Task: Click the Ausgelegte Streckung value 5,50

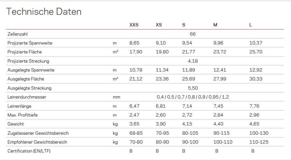Action: [193, 88]
